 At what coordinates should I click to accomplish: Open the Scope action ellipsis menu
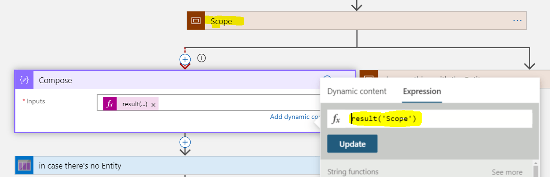point(517,21)
